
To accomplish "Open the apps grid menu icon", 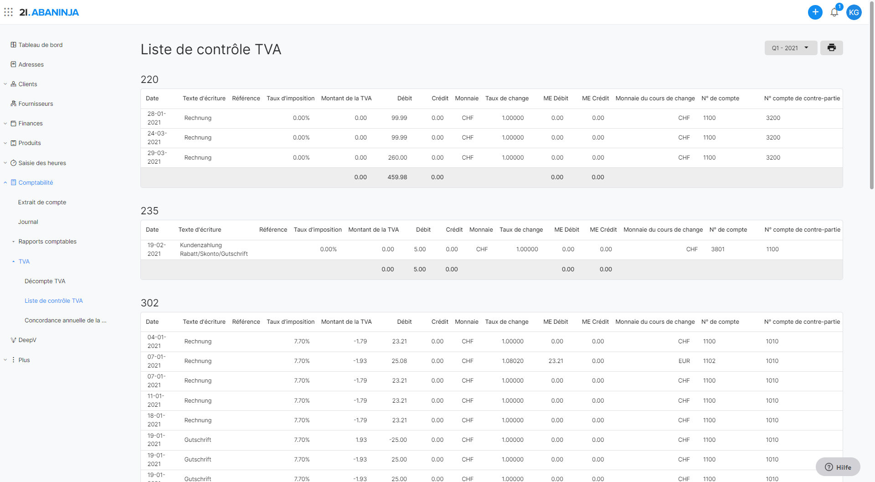I will [x=8, y=12].
